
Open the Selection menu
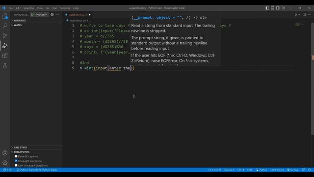coord(28,8)
